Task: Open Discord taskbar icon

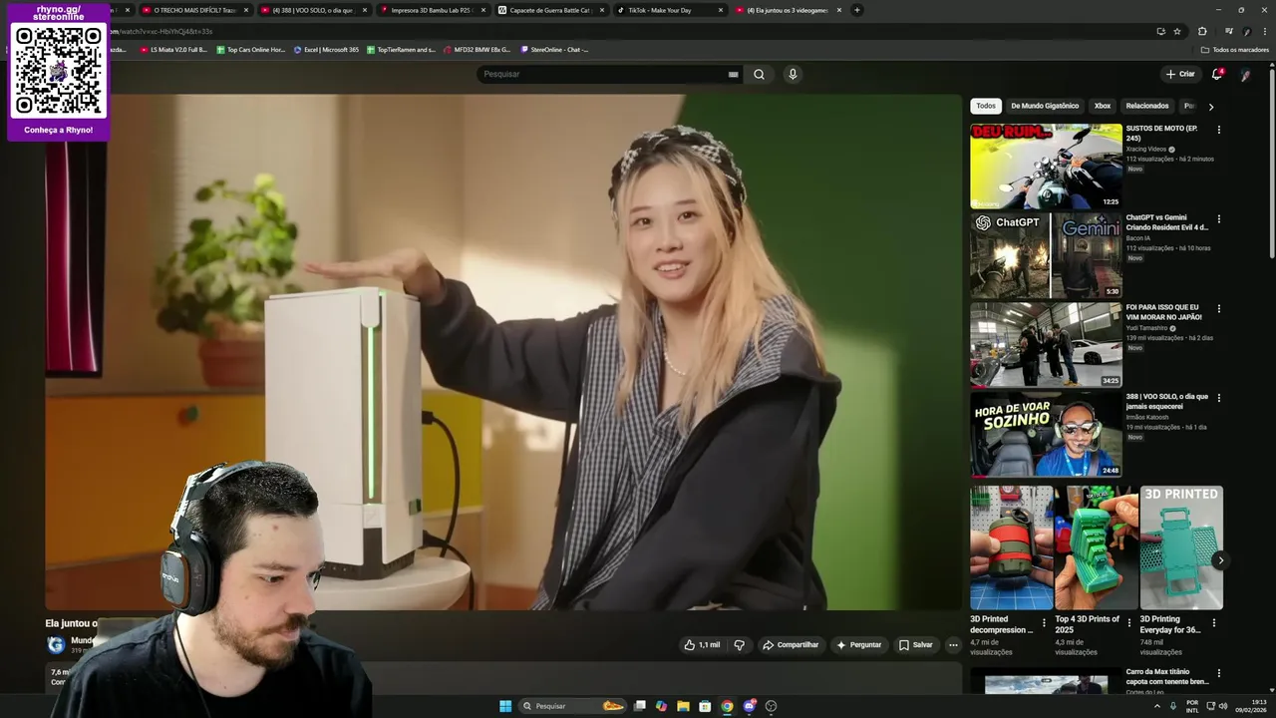Action: 749,706
